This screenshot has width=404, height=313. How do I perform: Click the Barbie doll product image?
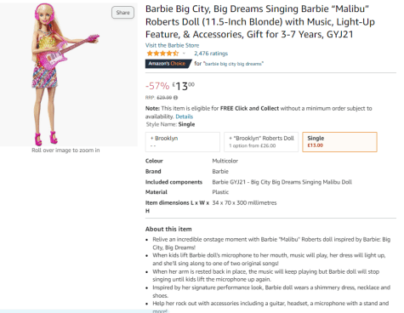pyautogui.click(x=65, y=74)
